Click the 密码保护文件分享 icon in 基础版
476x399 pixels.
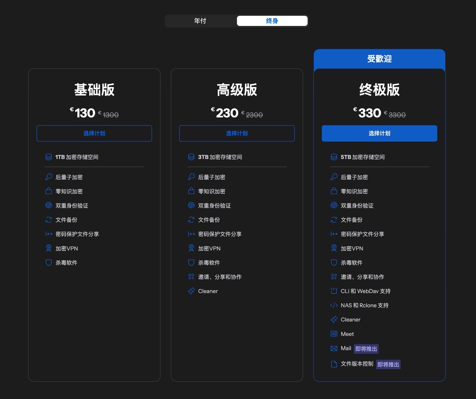pos(49,234)
